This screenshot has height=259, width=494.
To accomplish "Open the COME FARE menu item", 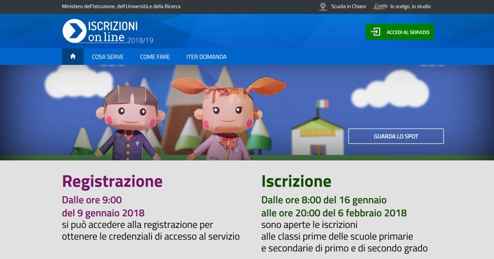I will pos(154,57).
